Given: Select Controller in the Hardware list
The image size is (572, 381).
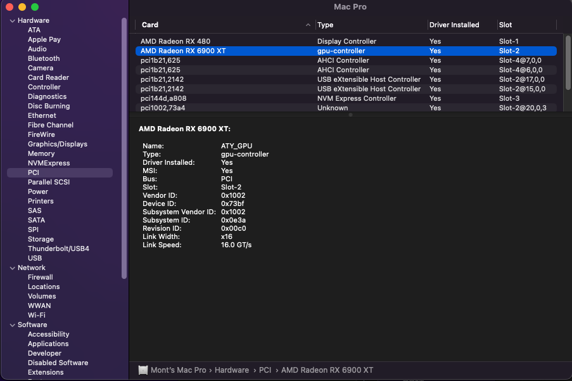Looking at the screenshot, I should [44, 87].
